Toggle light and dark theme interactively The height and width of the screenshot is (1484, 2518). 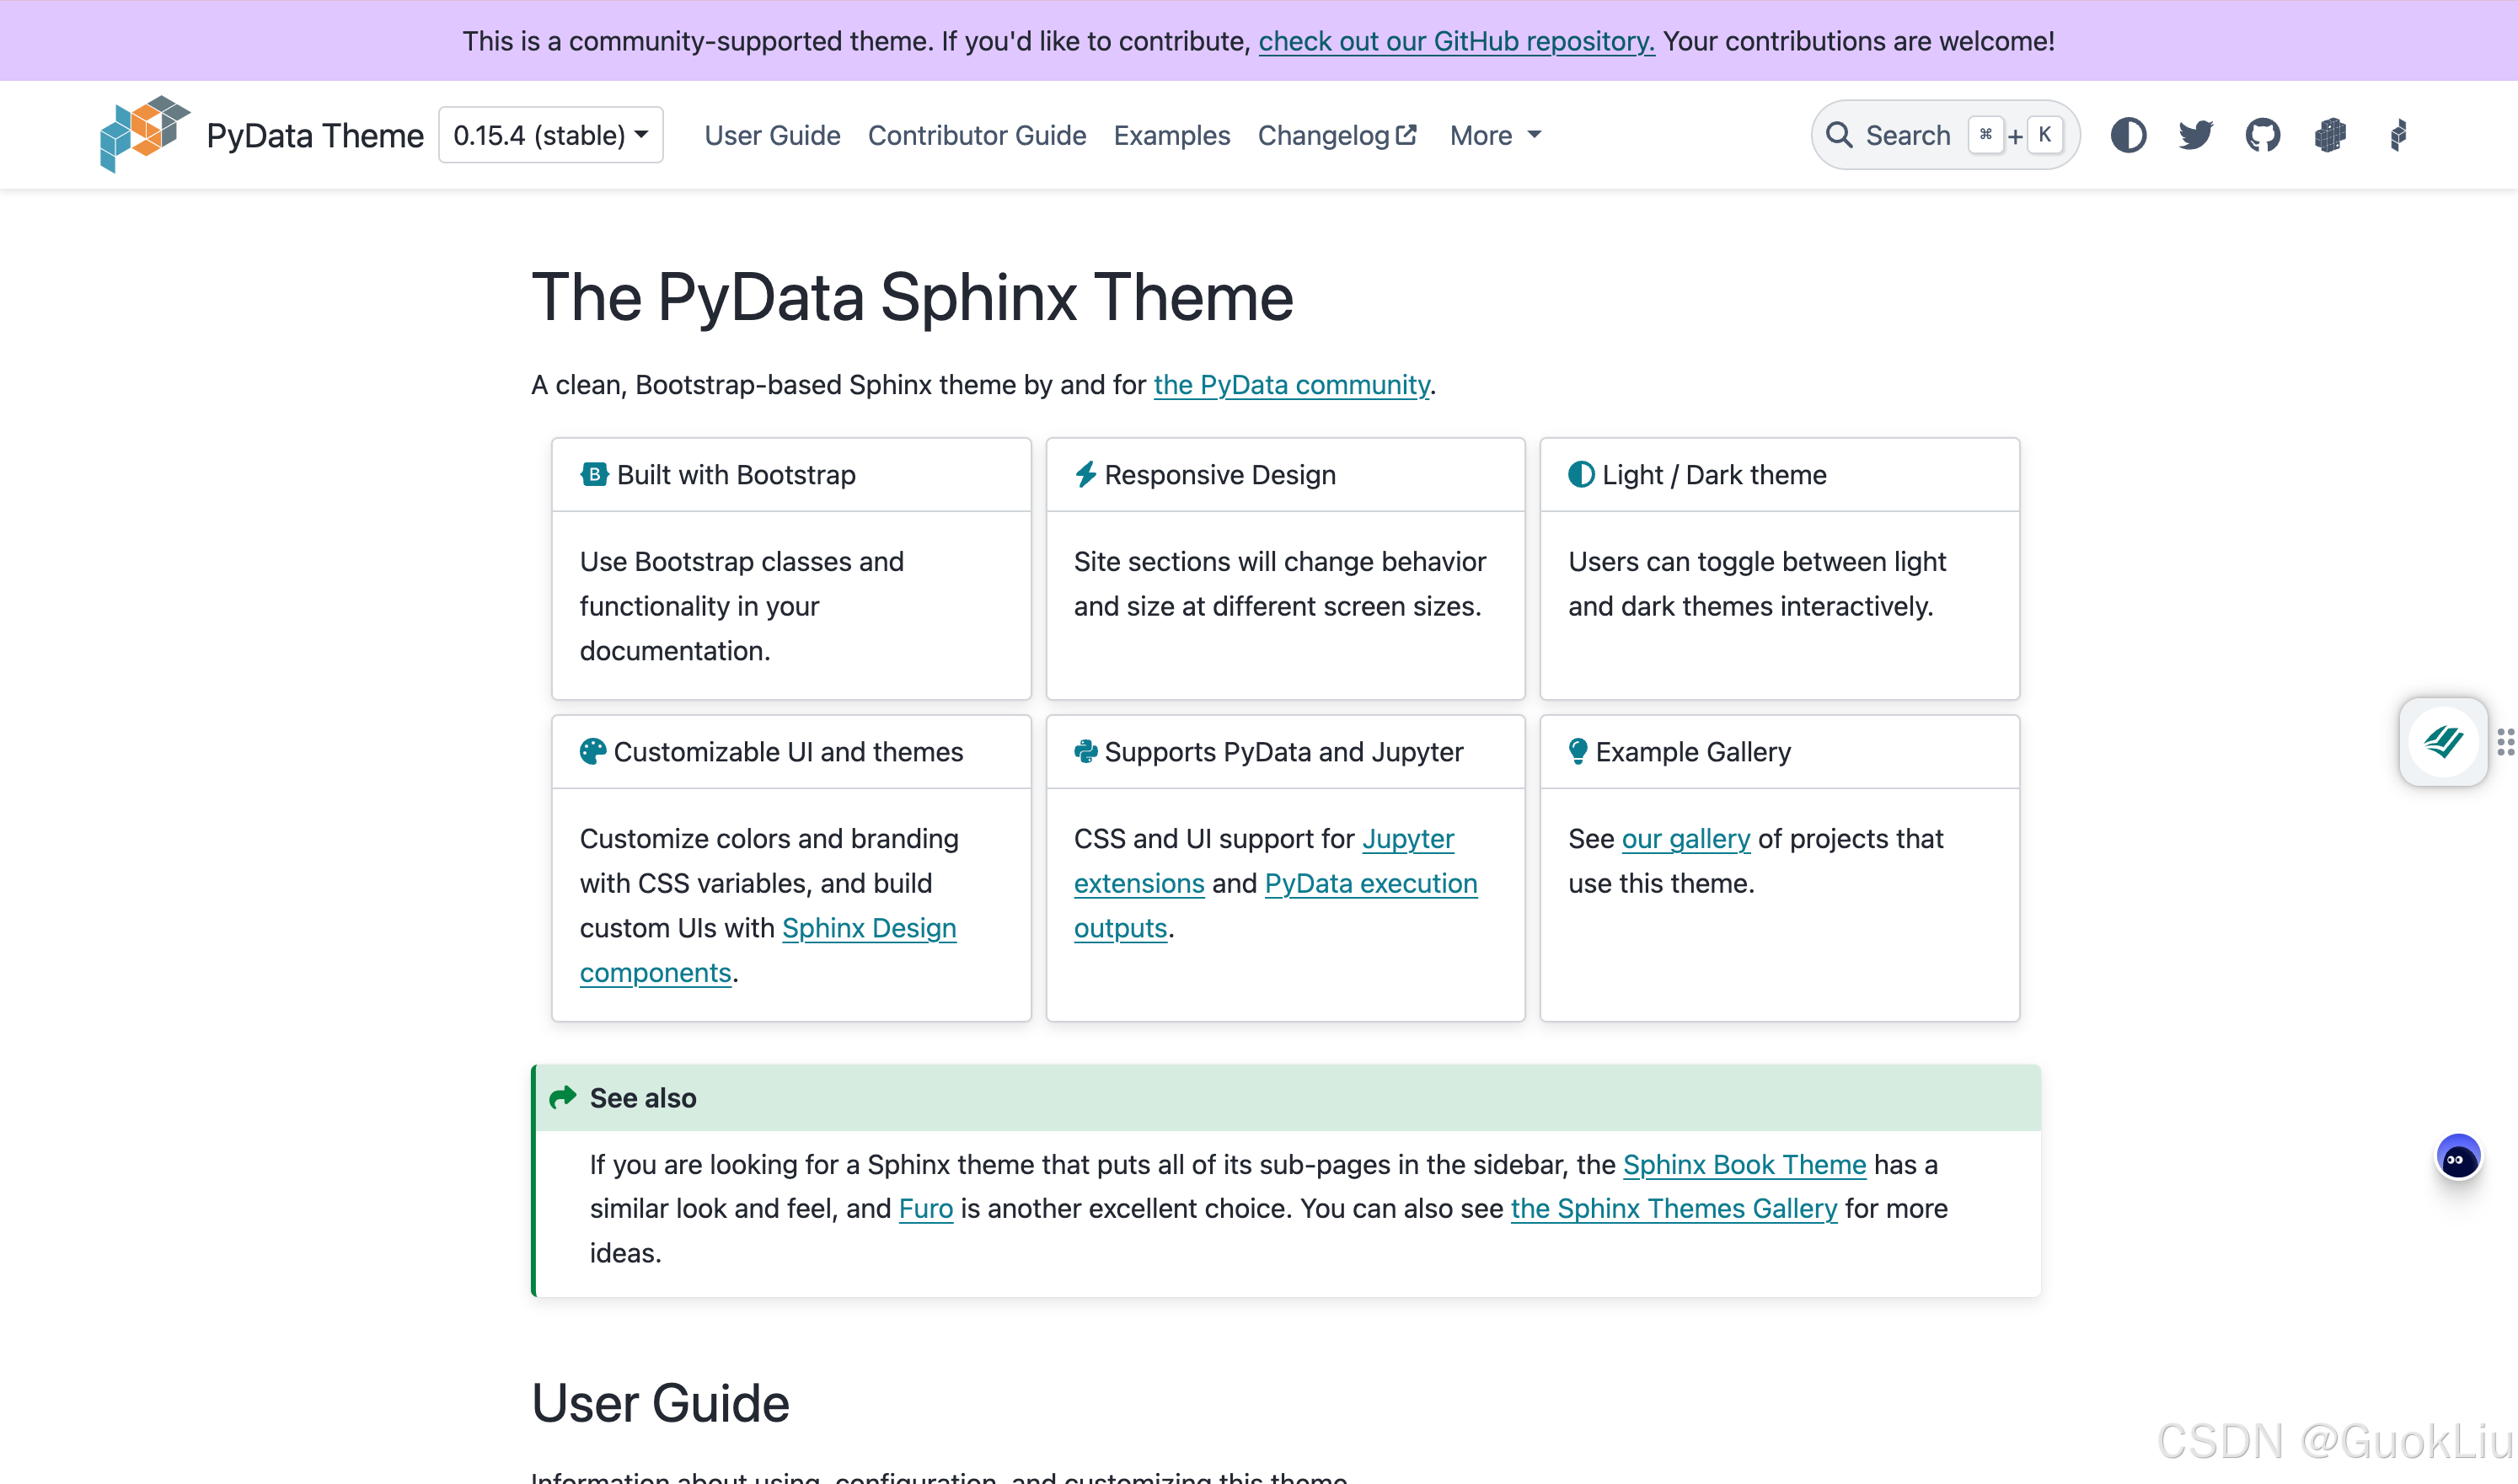click(2128, 134)
